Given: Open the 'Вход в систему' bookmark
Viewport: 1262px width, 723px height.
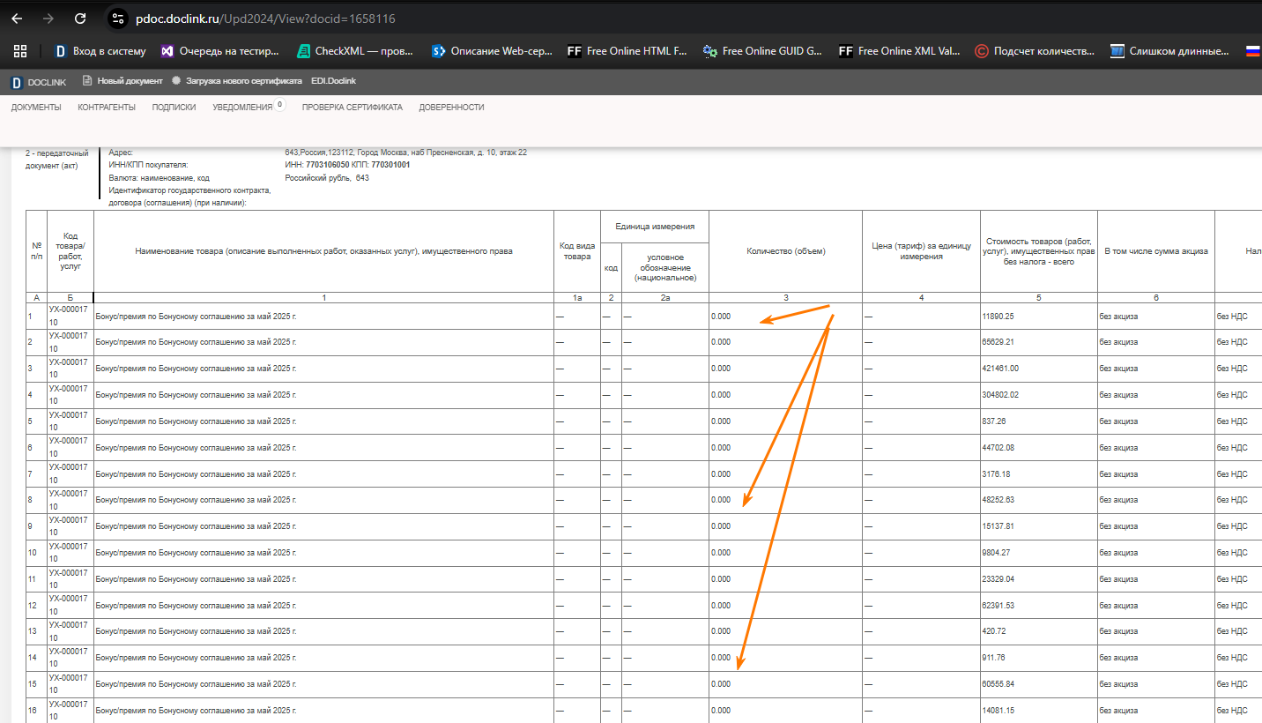Looking at the screenshot, I should [100, 51].
